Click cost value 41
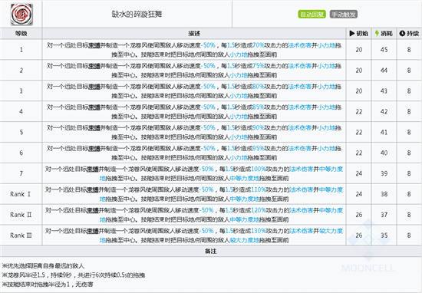The image size is (422, 293). [384, 133]
